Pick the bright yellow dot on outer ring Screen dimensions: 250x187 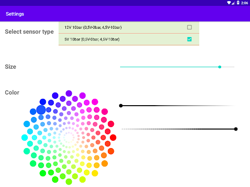coord(95,173)
